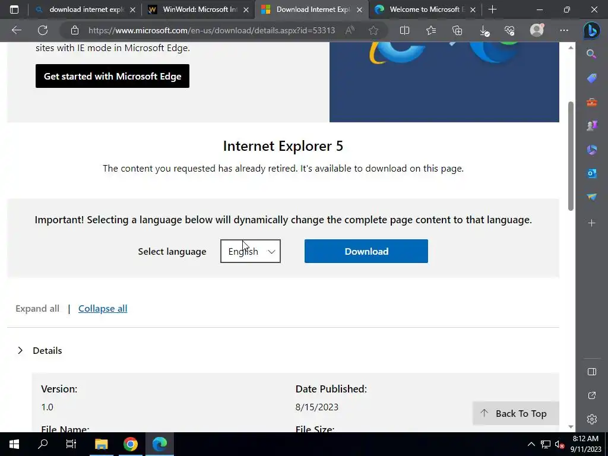Viewport: 608px width, 456px height.
Task: Show hidden system tray icons
Action: pyautogui.click(x=531, y=444)
